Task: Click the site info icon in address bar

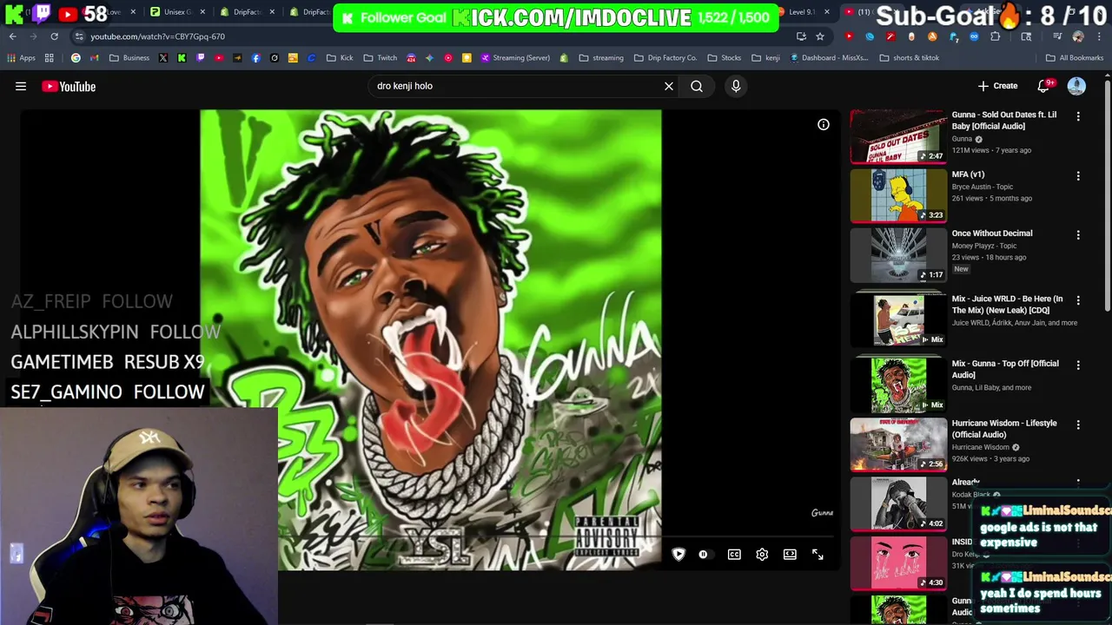Action: pos(79,36)
